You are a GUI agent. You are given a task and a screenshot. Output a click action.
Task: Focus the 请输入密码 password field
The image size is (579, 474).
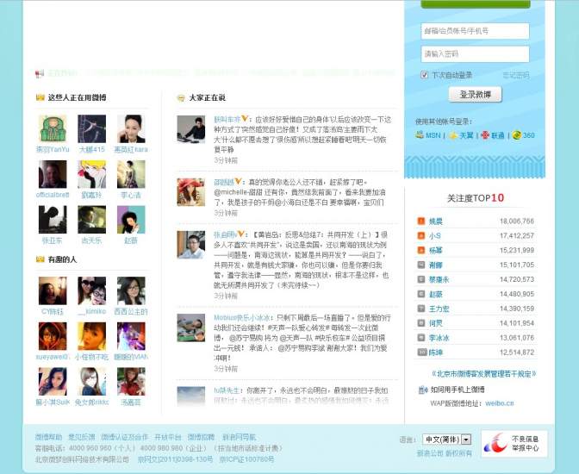coord(475,54)
